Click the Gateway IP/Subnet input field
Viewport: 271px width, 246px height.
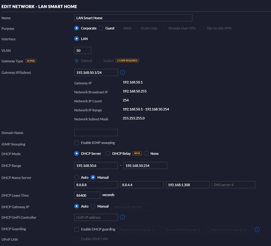96,73
